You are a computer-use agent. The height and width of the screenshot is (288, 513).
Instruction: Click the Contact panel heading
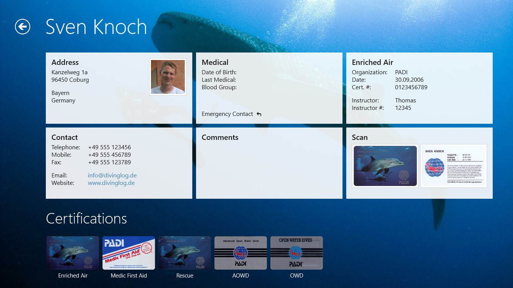[65, 137]
